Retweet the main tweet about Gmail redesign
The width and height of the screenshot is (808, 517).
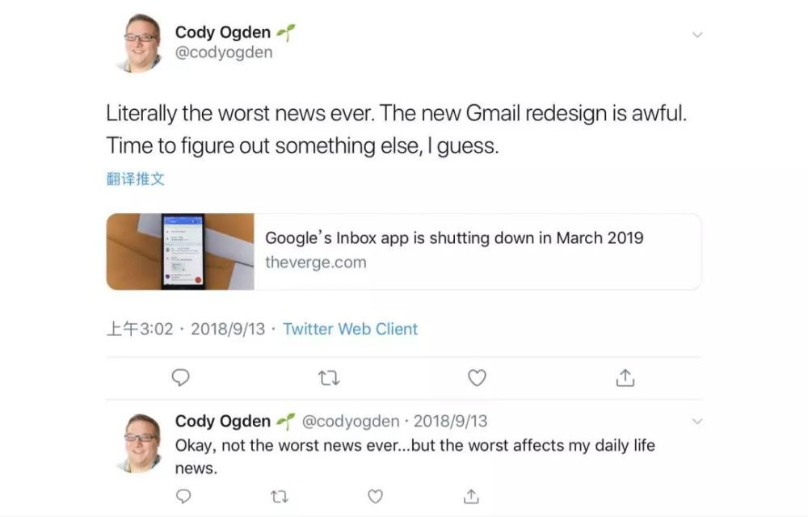click(330, 378)
